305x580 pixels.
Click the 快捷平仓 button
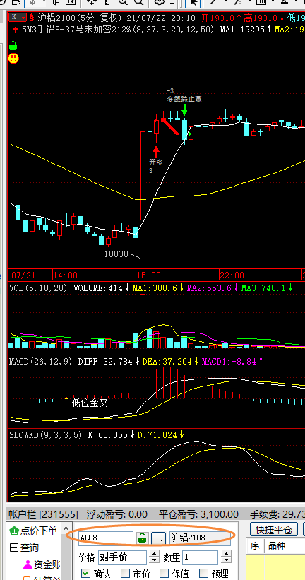click(x=274, y=529)
